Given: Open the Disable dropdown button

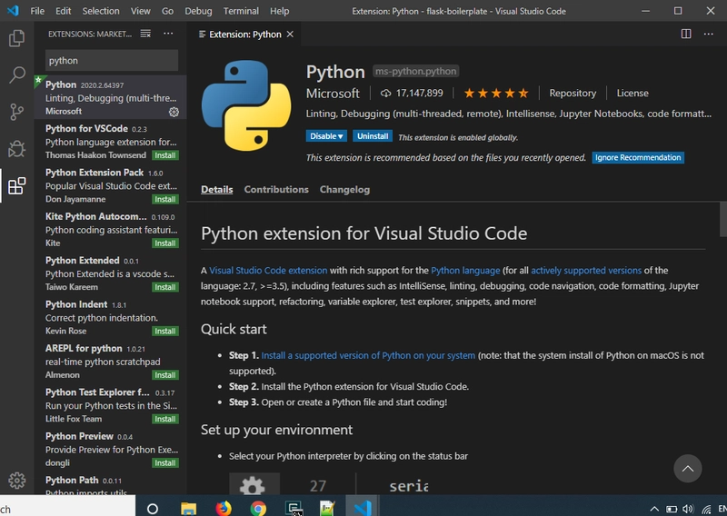Looking at the screenshot, I should 326,136.
